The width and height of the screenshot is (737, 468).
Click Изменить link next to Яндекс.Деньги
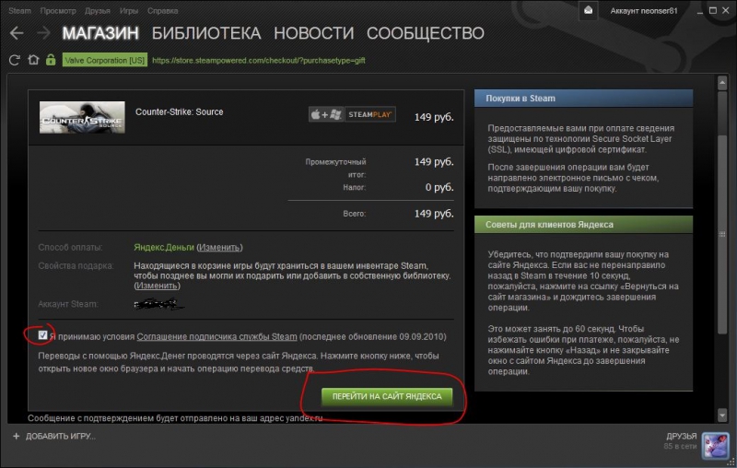tap(219, 248)
